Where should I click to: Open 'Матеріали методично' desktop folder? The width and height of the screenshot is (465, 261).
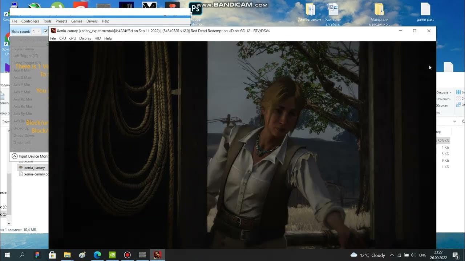(x=379, y=14)
